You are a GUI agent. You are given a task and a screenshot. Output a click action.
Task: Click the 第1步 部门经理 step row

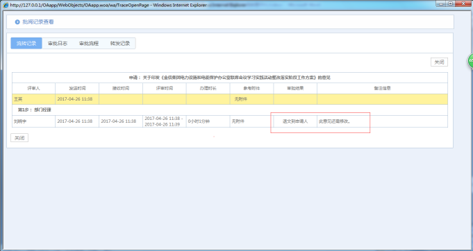point(230,110)
